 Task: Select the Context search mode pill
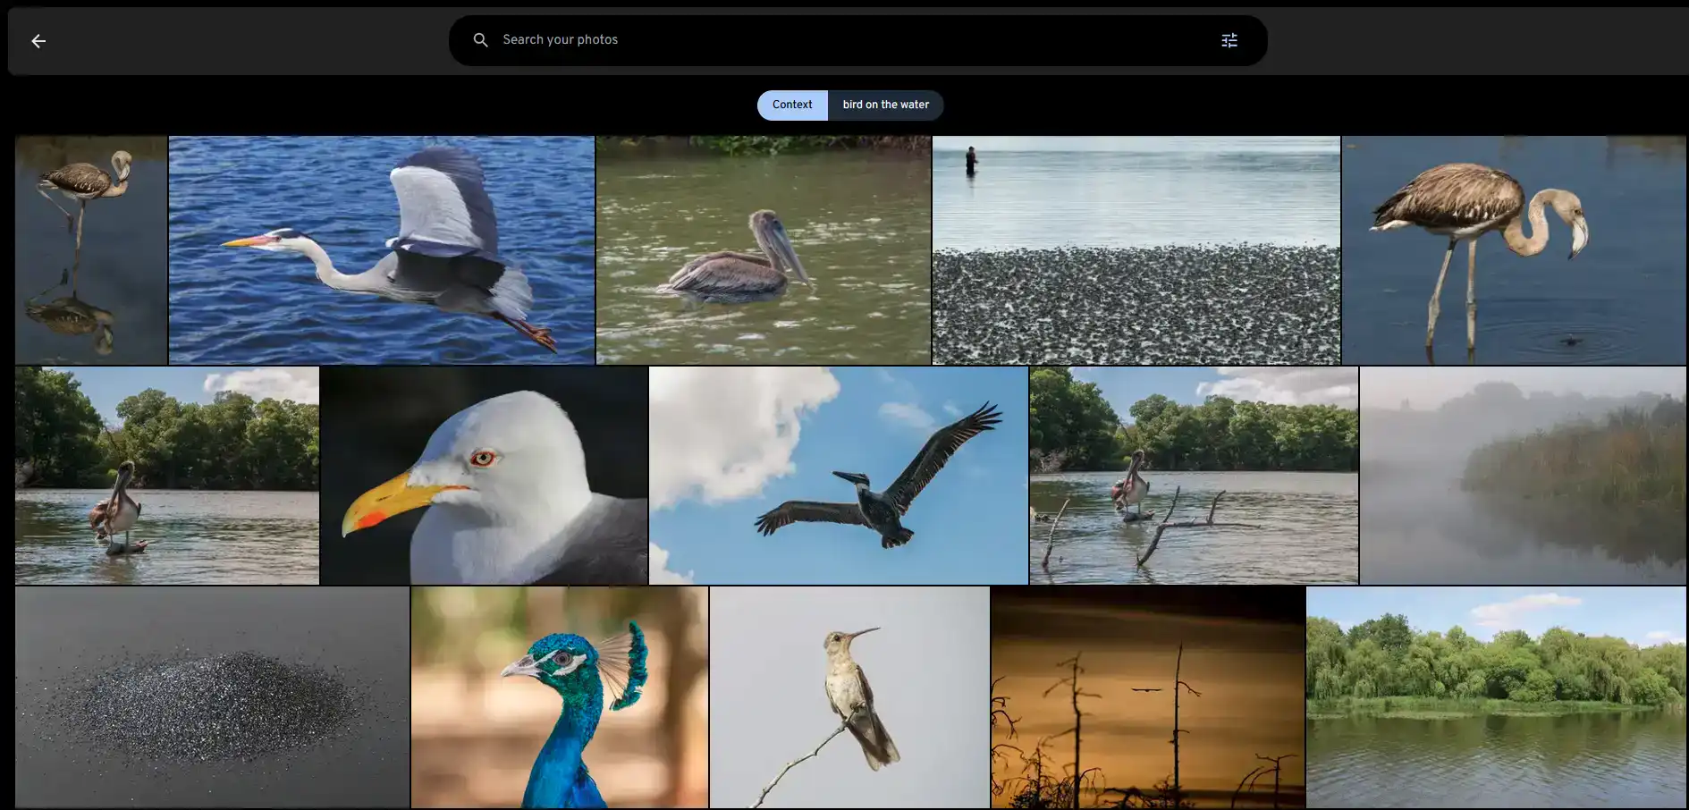pyautogui.click(x=791, y=105)
